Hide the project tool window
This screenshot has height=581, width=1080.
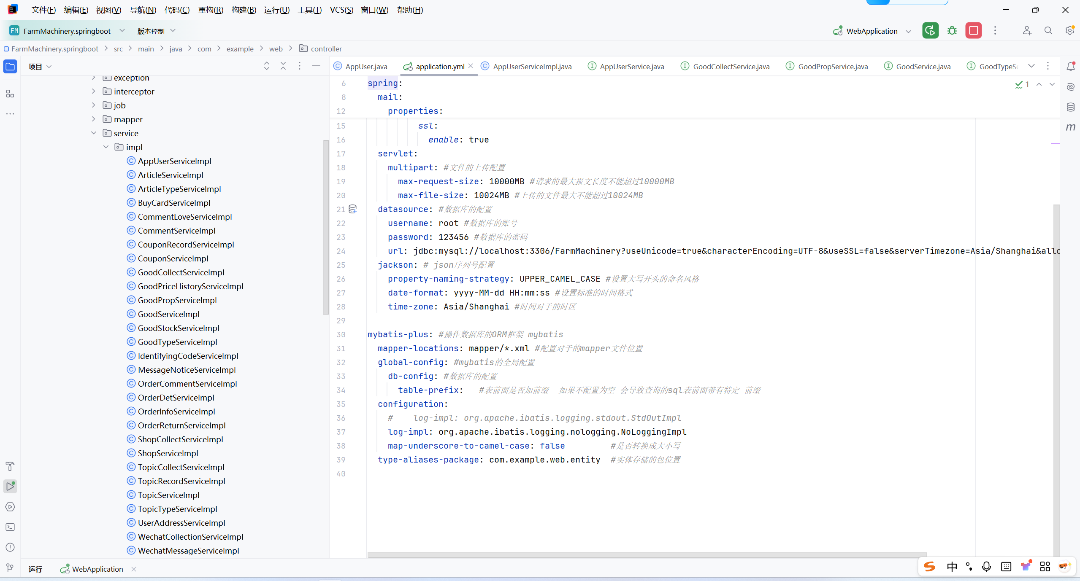click(x=316, y=66)
